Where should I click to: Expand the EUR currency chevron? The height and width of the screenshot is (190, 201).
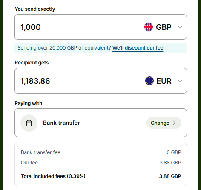180,81
